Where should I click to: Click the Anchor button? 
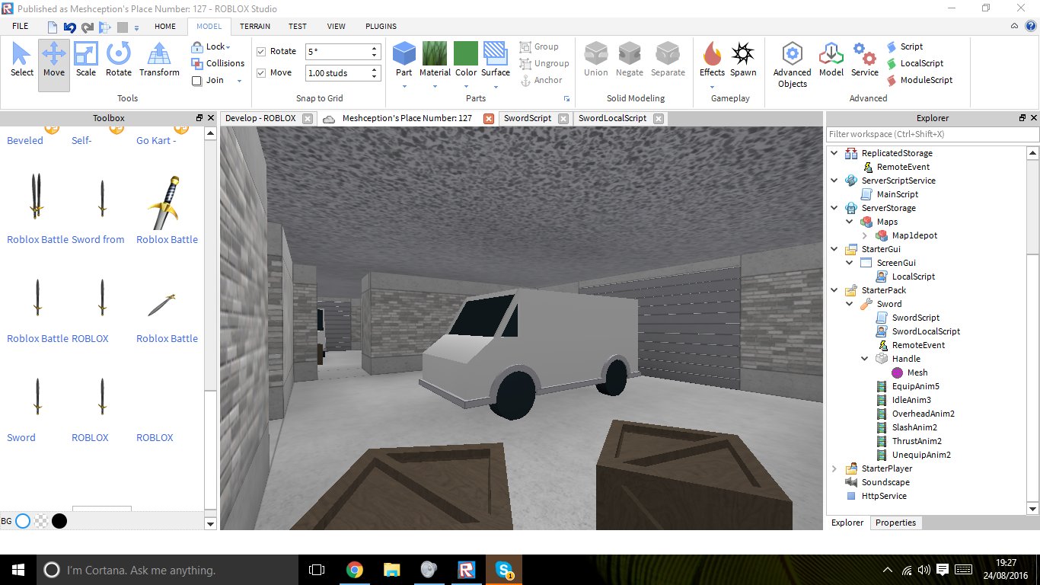pyautogui.click(x=541, y=80)
